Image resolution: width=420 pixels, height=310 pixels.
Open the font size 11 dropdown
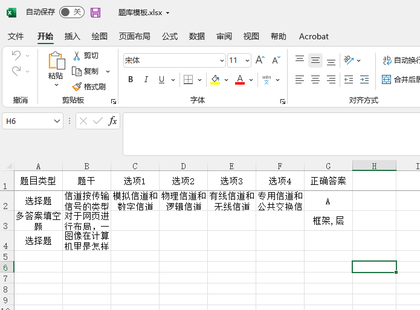pyautogui.click(x=247, y=60)
